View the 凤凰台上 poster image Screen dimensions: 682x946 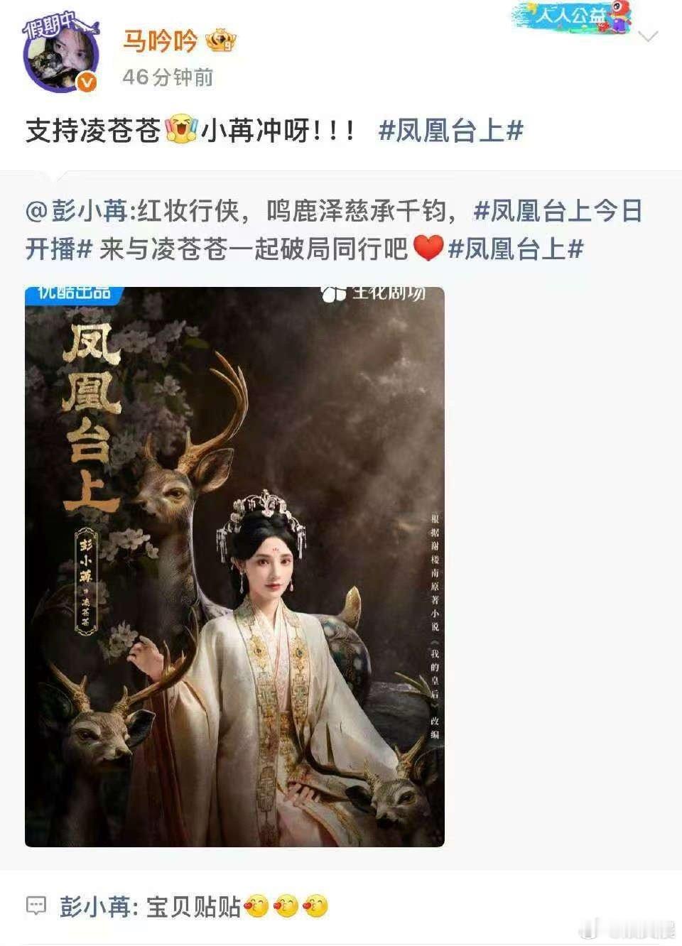tap(234, 567)
